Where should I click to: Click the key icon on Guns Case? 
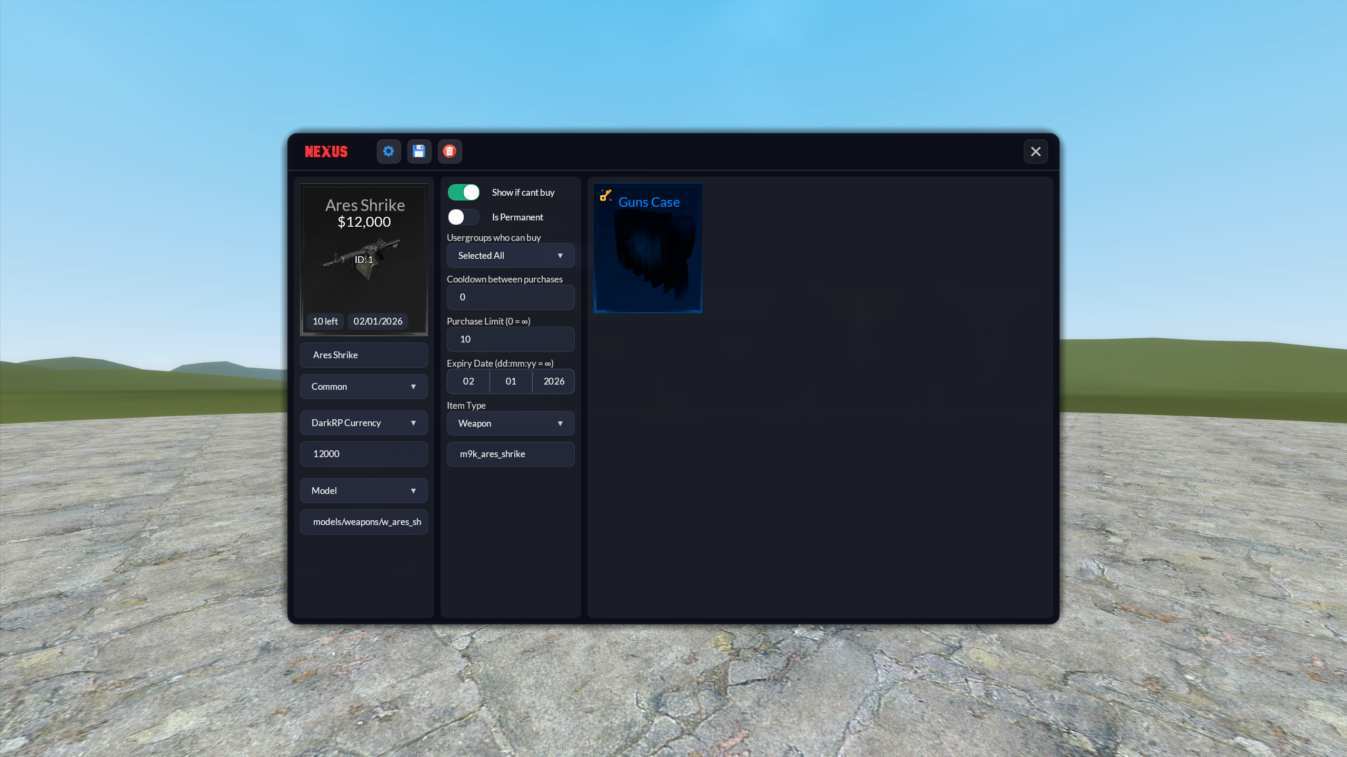606,196
